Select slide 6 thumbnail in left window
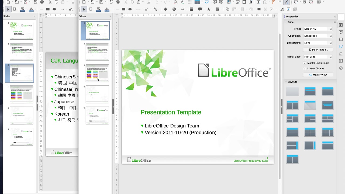Viewport: 345px width, 194px height. coord(22,137)
